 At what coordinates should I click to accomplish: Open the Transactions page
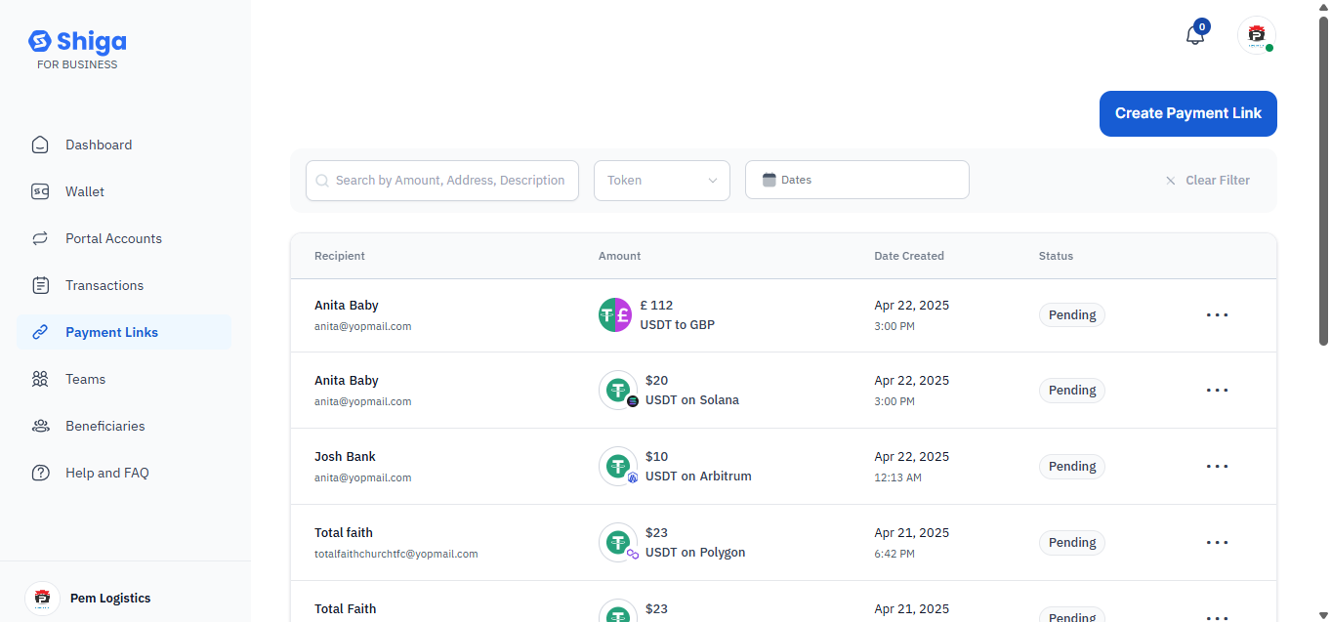point(124,285)
